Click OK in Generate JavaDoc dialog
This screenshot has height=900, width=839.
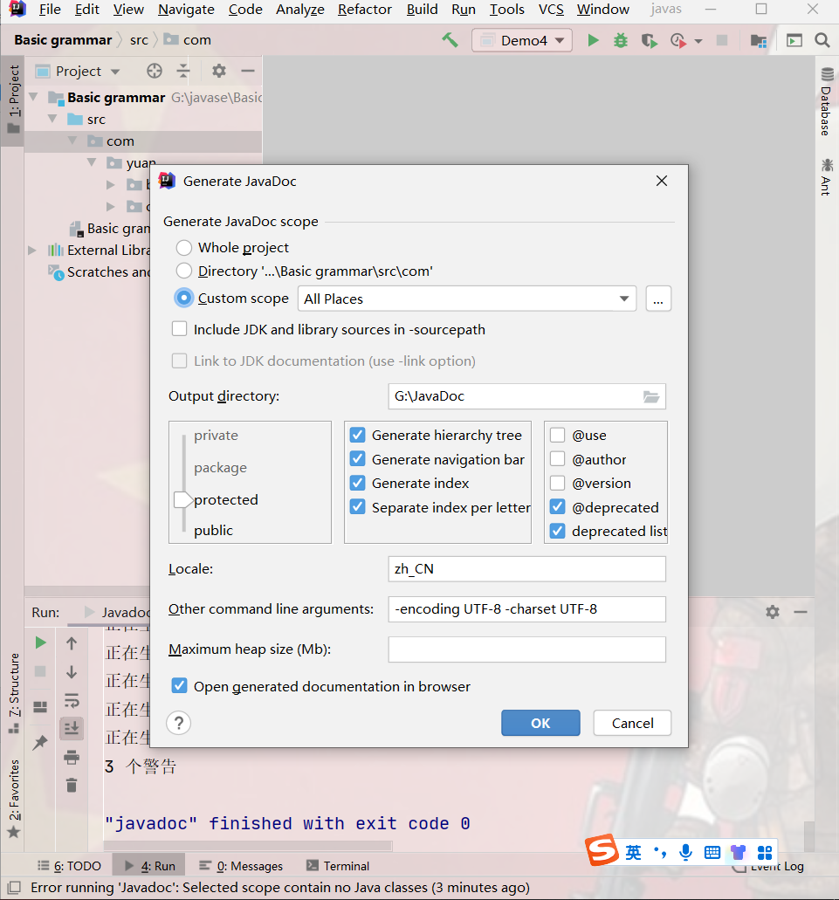540,723
